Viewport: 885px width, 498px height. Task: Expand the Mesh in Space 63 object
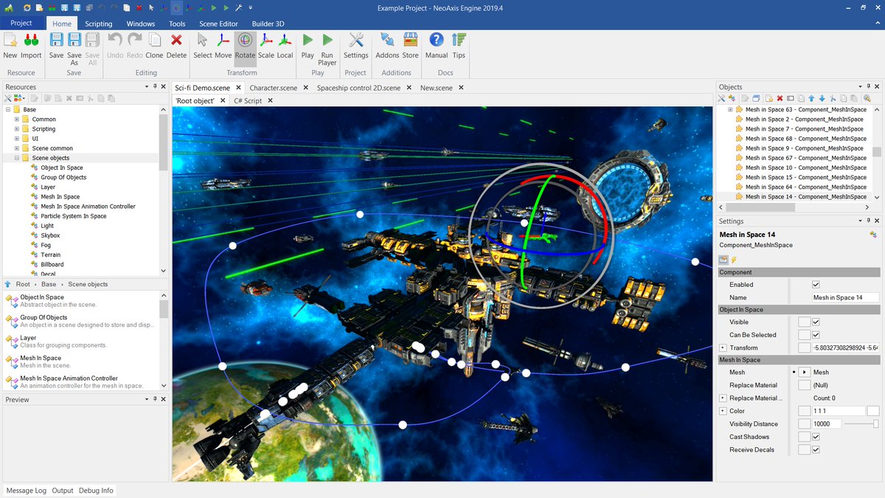pyautogui.click(x=730, y=109)
